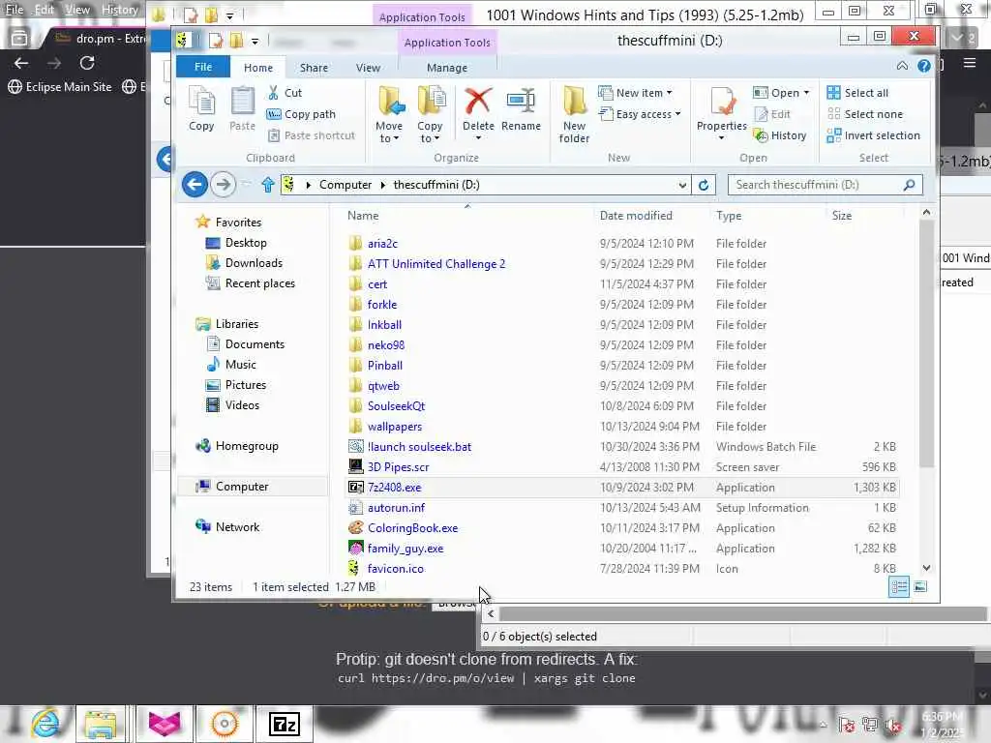Switch to the Manage ribbon tab
Image resolution: width=991 pixels, height=743 pixels.
click(x=447, y=68)
